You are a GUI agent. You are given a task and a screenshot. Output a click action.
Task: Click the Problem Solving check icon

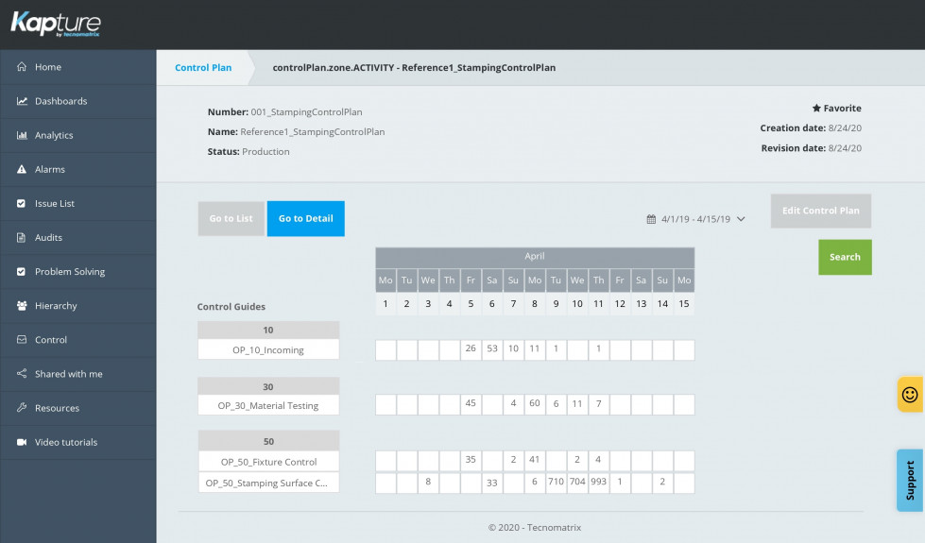(21, 272)
